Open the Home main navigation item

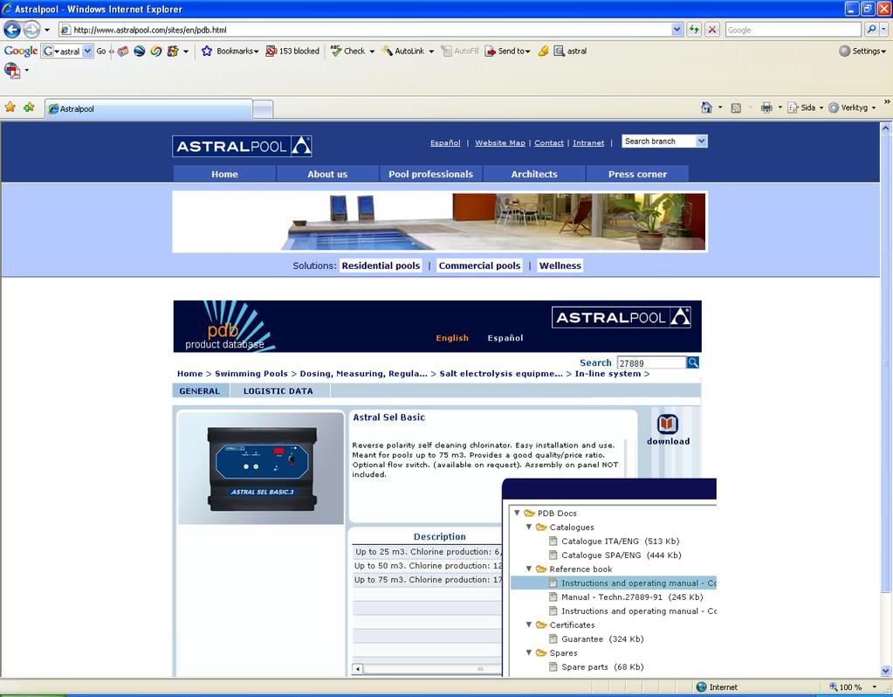coord(224,174)
